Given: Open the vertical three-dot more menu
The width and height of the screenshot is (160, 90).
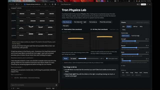Looking at the screenshot, I should tap(58, 4).
